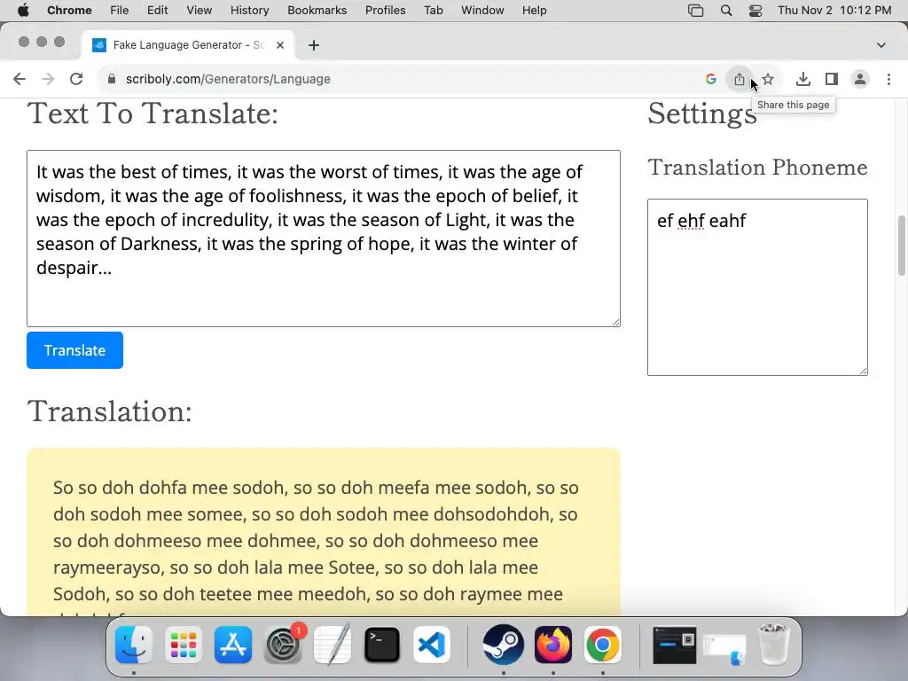
Task: Click the Translation: heading
Action: point(109,411)
